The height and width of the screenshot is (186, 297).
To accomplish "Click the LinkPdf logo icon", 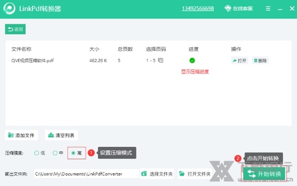I will point(9,9).
